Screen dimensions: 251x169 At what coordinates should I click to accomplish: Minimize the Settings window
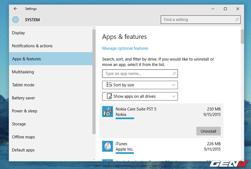click(213, 9)
